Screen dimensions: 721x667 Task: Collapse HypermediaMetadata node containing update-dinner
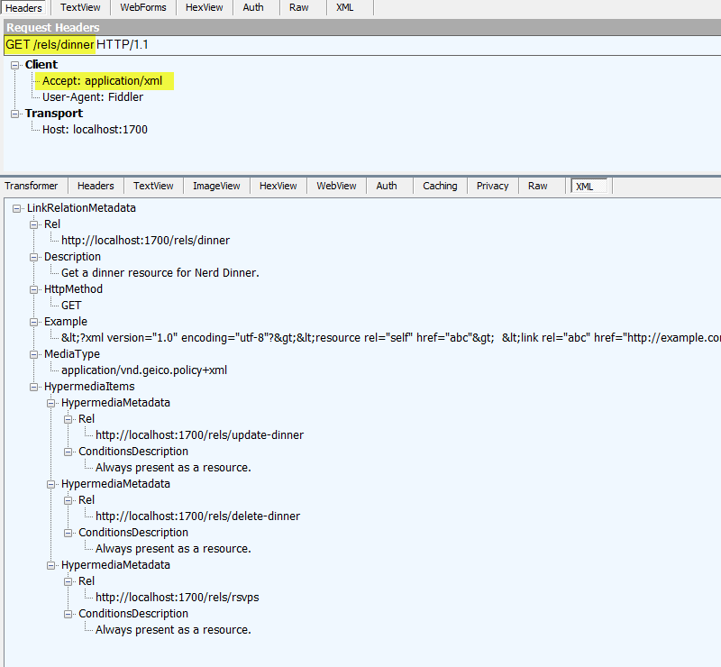coord(51,404)
